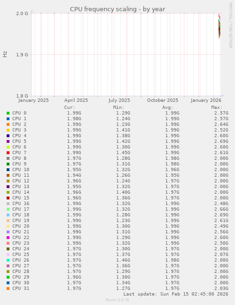
Task: Click the graph title 'CPU frequency scaling - by year'
Action: tap(117, 9)
